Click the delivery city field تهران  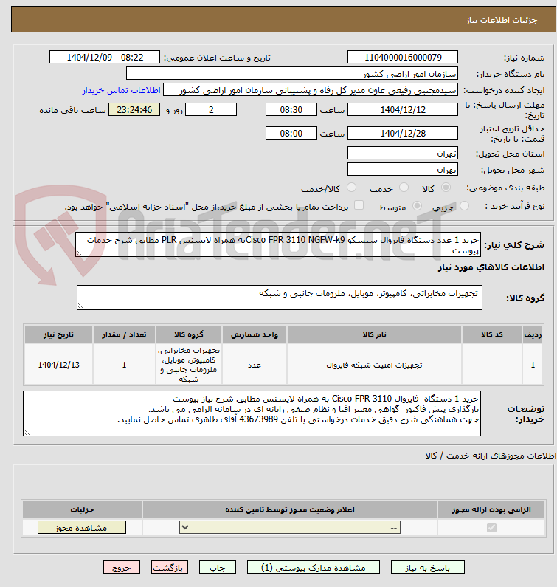click(x=403, y=170)
